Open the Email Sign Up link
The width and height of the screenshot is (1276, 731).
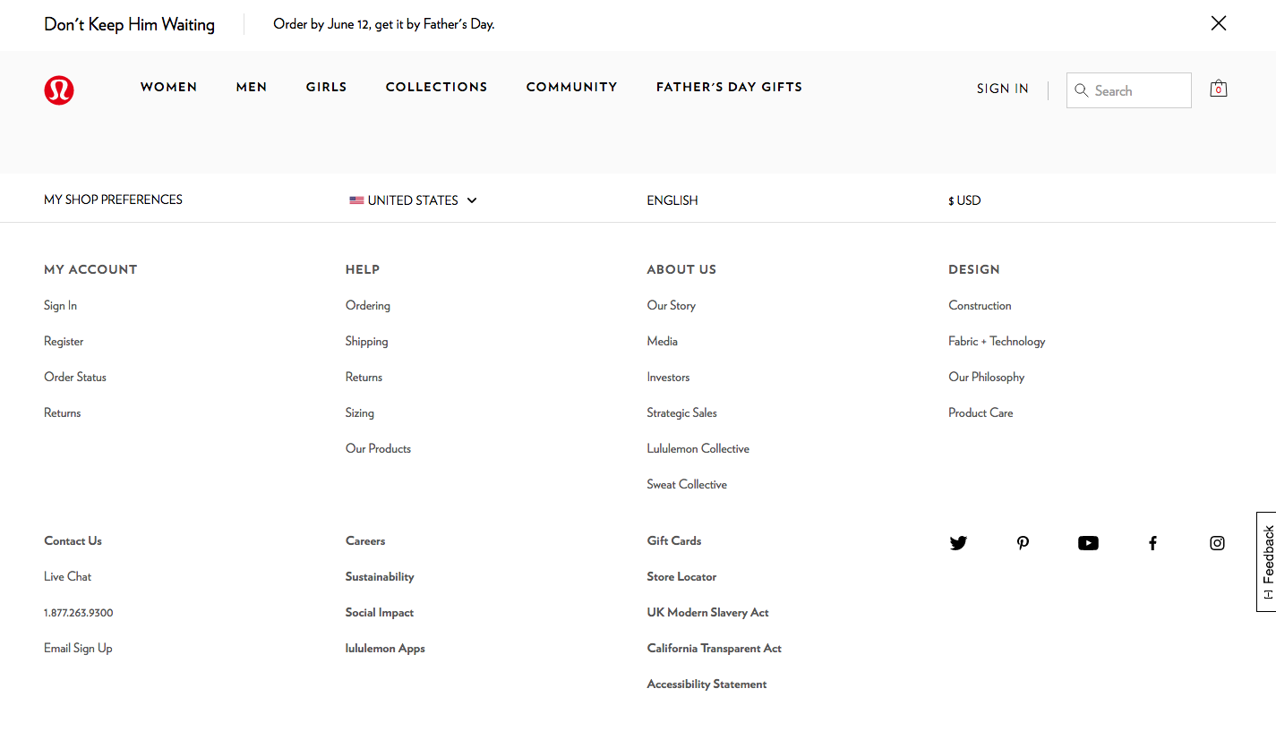point(78,648)
